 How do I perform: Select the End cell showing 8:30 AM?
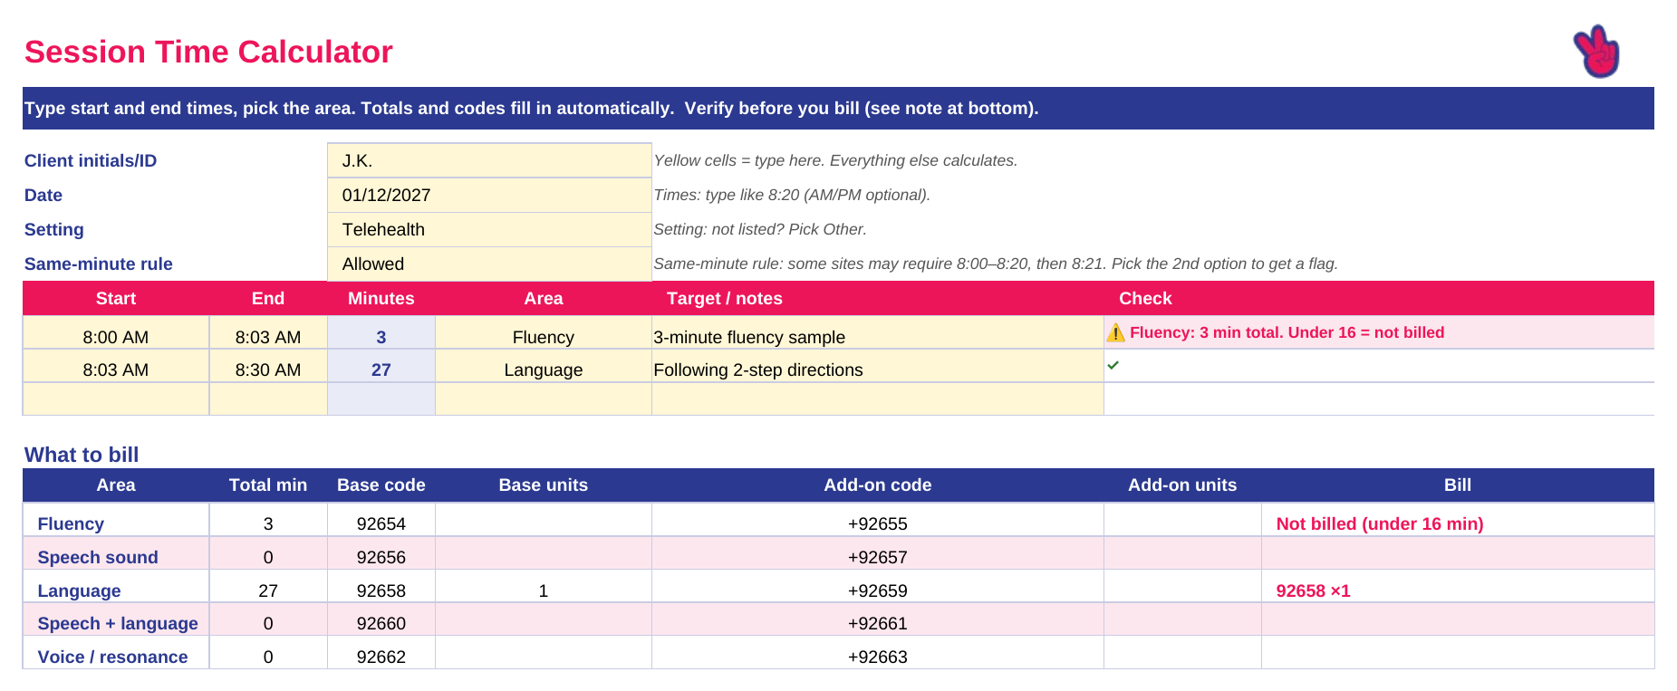click(x=268, y=366)
